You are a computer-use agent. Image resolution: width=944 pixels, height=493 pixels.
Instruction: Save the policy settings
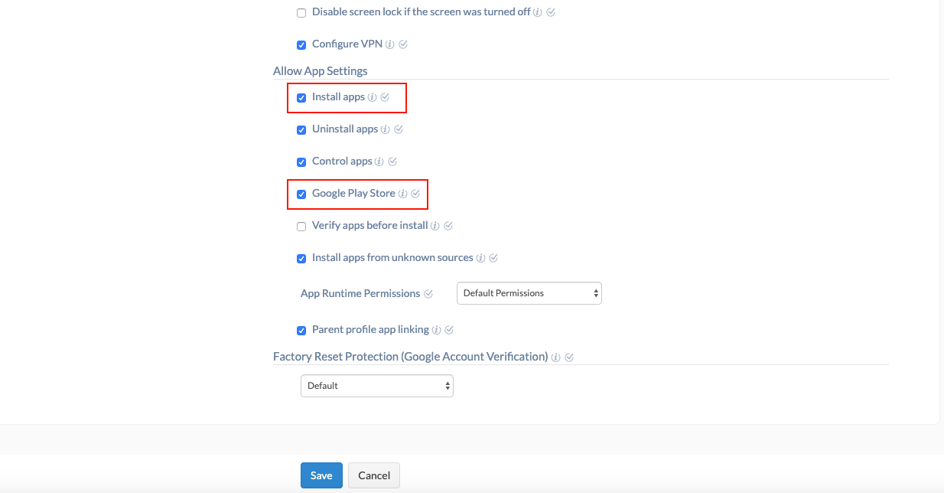tap(321, 475)
